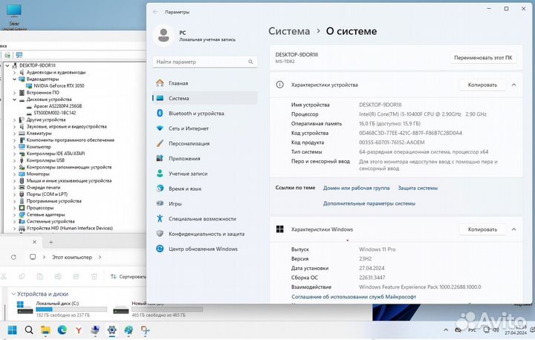The image size is (535, 340).
Task: Select ST500DM002-1BC142 disk entry
Action: coord(54,113)
